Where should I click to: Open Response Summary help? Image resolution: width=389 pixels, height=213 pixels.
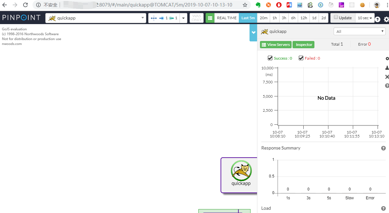coord(383,148)
